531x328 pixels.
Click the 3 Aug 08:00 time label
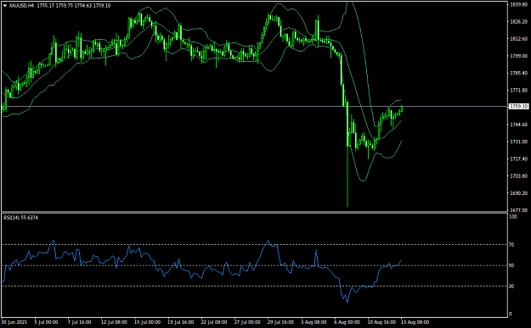314,322
